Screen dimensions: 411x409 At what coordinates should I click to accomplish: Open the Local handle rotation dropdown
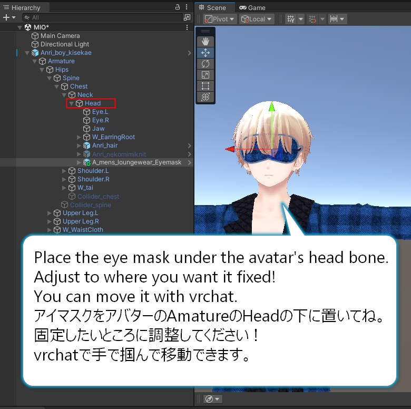point(257,19)
